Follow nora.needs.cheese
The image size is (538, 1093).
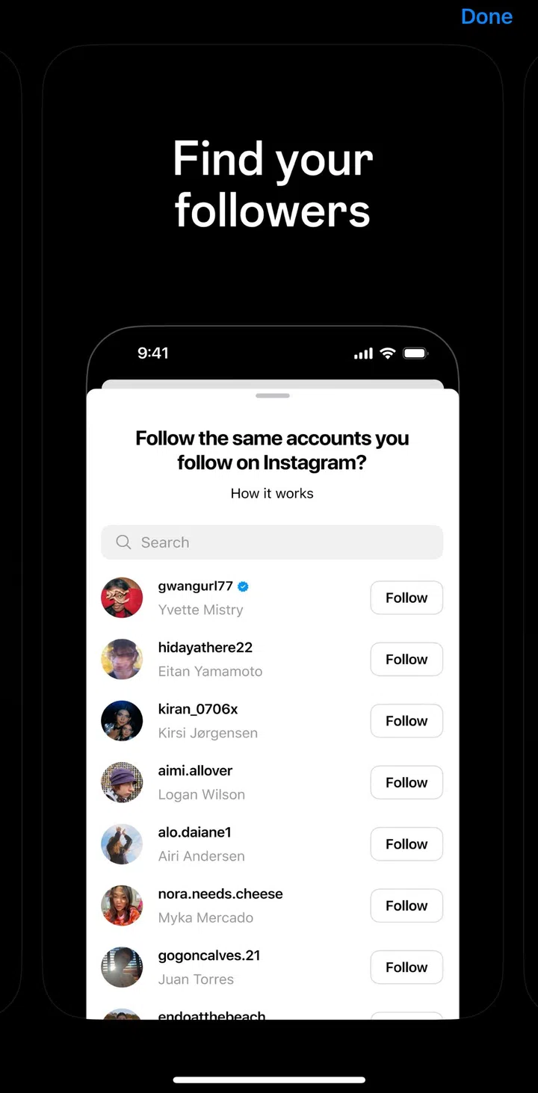point(406,905)
